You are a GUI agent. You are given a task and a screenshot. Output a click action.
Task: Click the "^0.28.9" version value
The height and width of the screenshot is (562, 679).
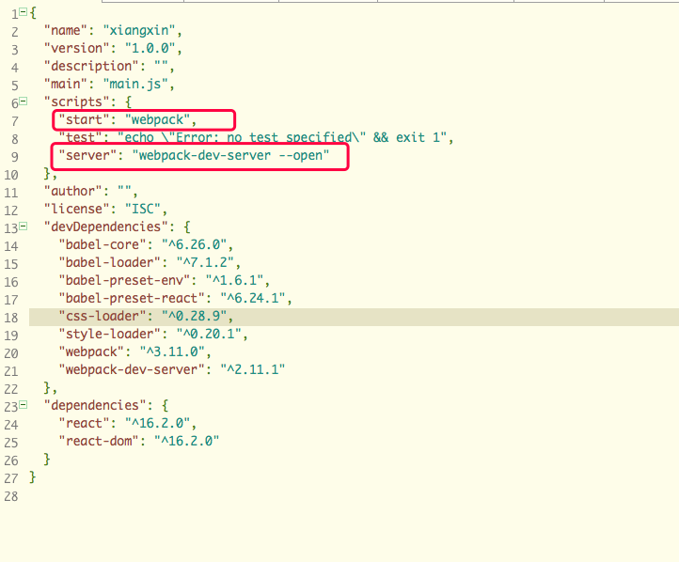click(x=194, y=317)
